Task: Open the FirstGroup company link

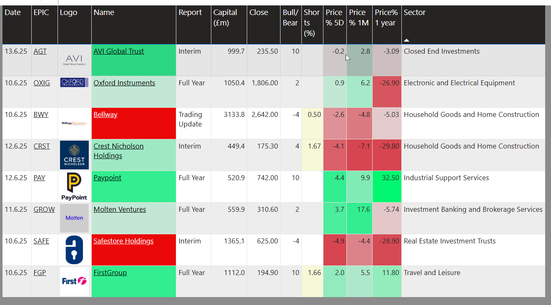Action: point(110,273)
